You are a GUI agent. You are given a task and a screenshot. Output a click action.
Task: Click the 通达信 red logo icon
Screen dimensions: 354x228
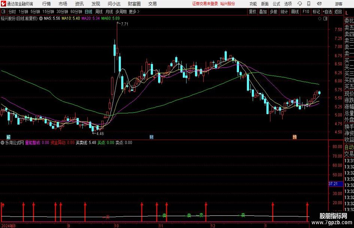tap(3, 4)
